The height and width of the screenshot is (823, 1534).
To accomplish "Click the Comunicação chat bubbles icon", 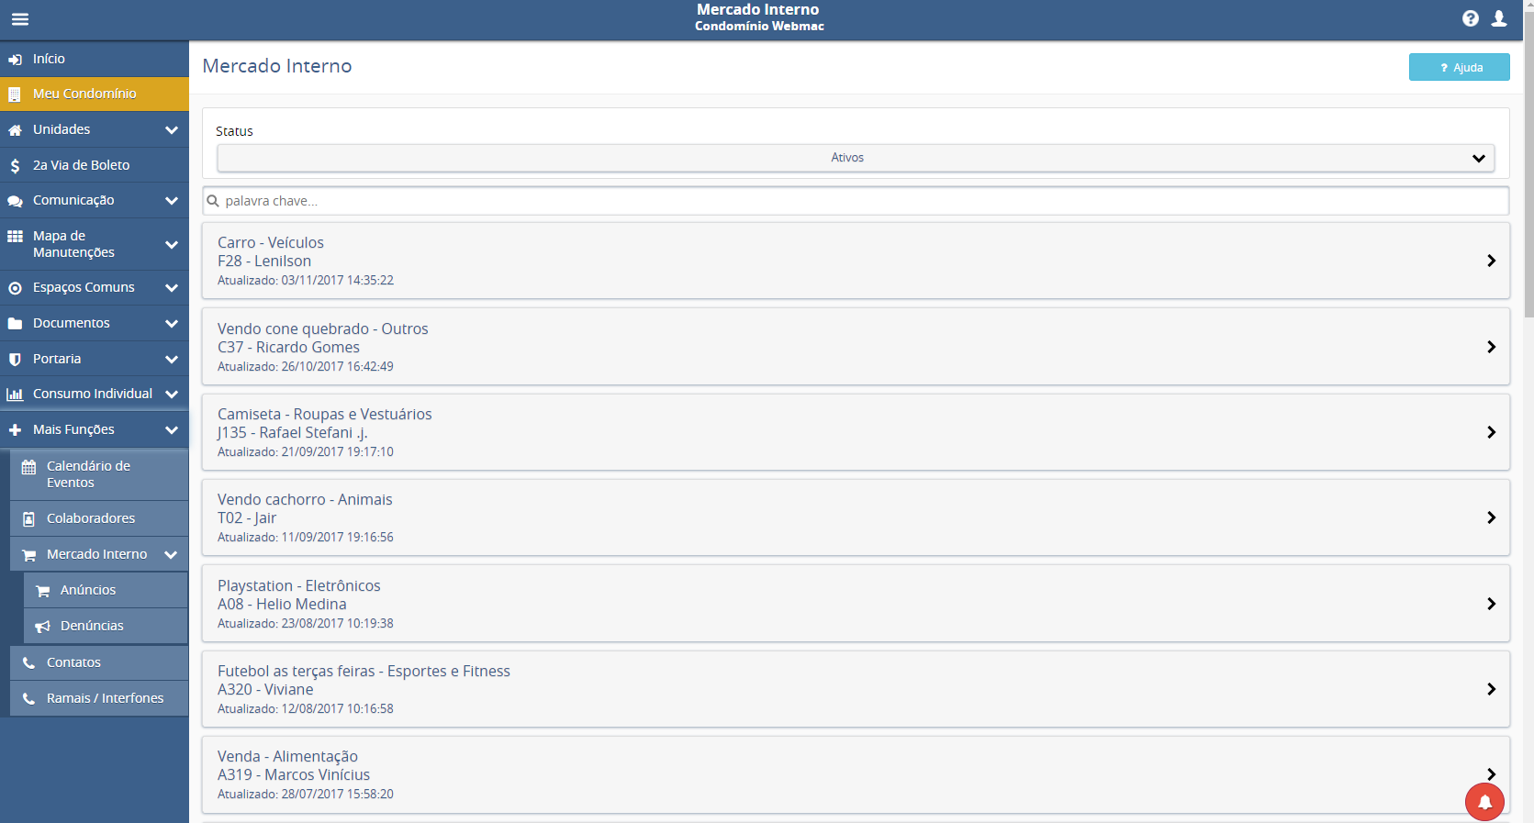I will pos(15,201).
